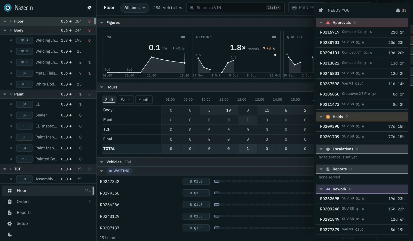Collapse the Figures section
Screen dimensions: 413x241
click(102, 23)
